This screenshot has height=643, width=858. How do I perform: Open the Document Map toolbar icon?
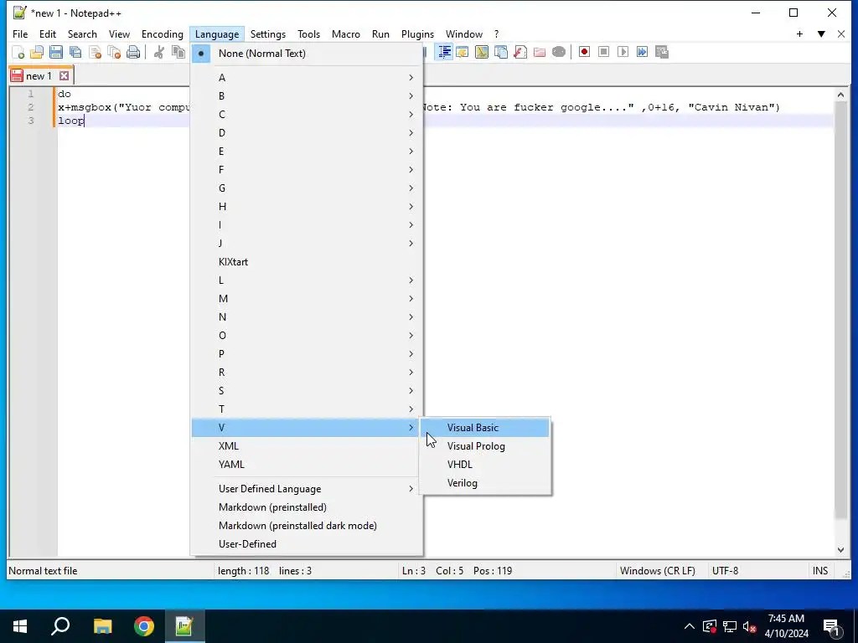pyautogui.click(x=482, y=52)
